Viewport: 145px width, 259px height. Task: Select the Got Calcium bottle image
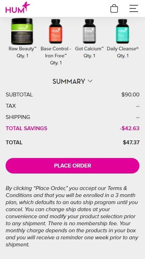point(89,31)
